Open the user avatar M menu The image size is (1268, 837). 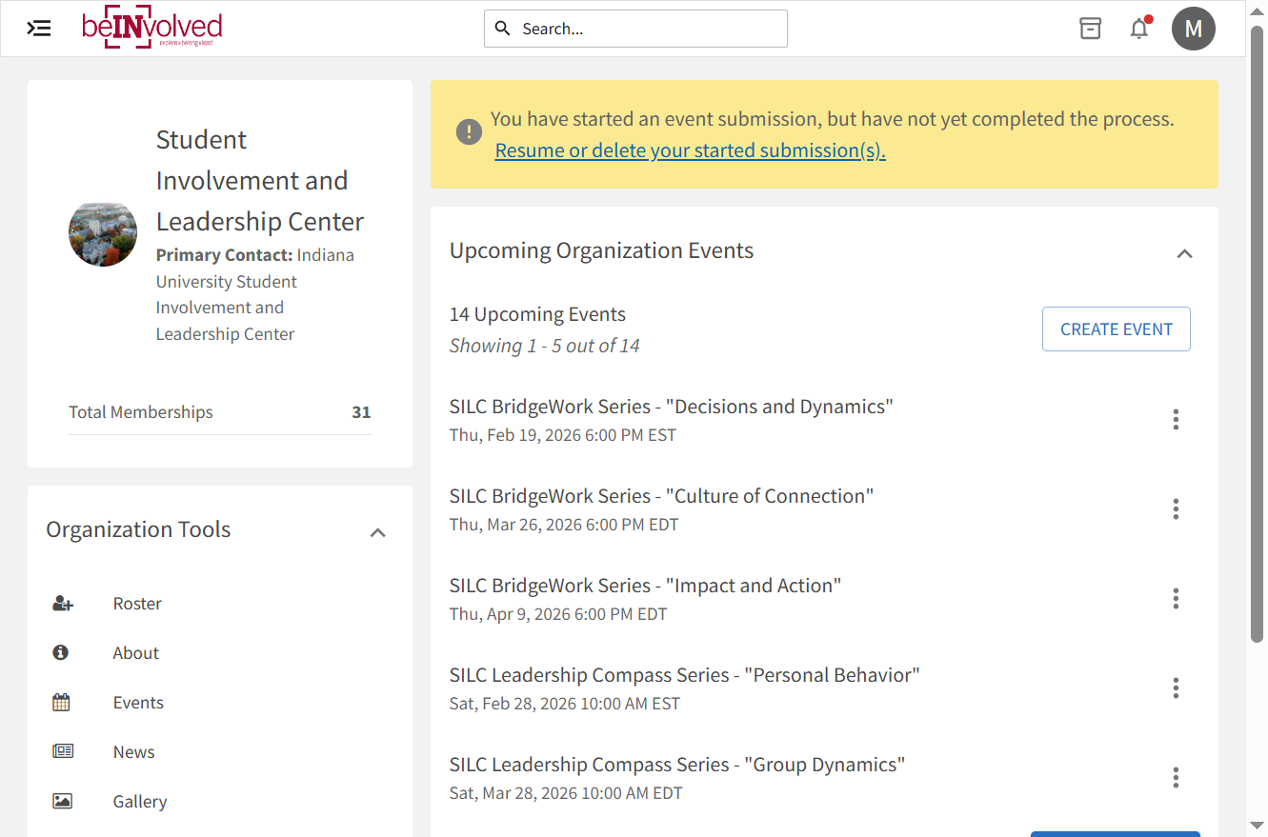(x=1194, y=29)
